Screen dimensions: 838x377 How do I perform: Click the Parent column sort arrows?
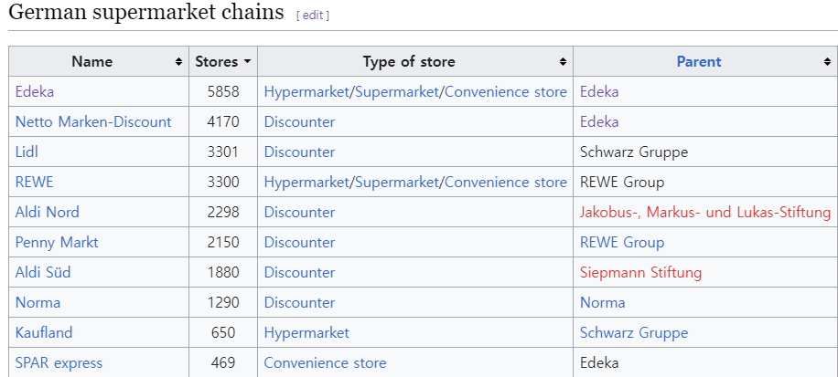(x=827, y=62)
